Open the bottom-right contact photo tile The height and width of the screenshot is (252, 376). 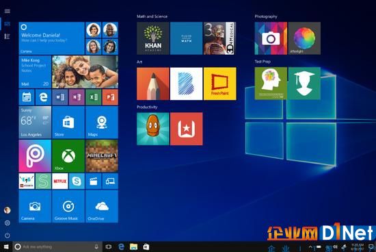[110, 47]
